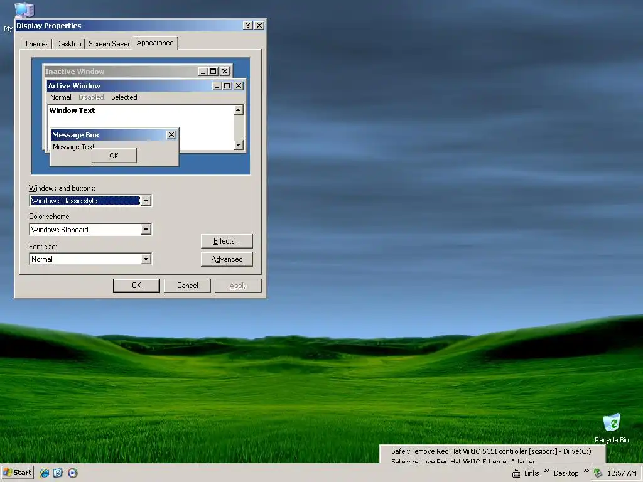Expand the Font size dropdown arrow
Screen dimensions: 643x482
click(x=146, y=259)
